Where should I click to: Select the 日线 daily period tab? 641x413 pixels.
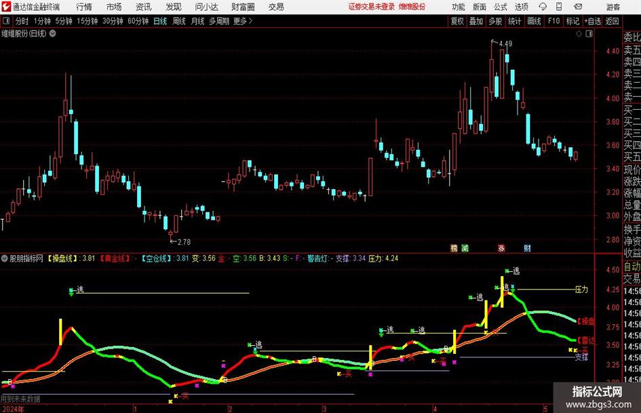pyautogui.click(x=160, y=21)
